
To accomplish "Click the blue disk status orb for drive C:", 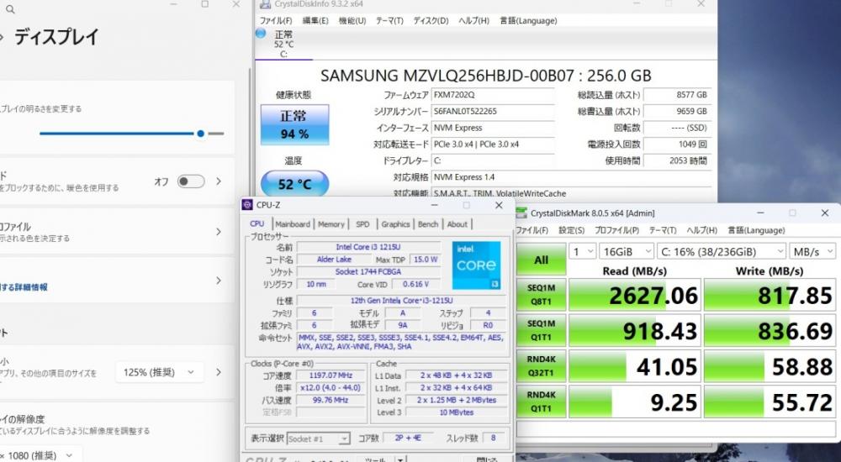I will (x=261, y=34).
